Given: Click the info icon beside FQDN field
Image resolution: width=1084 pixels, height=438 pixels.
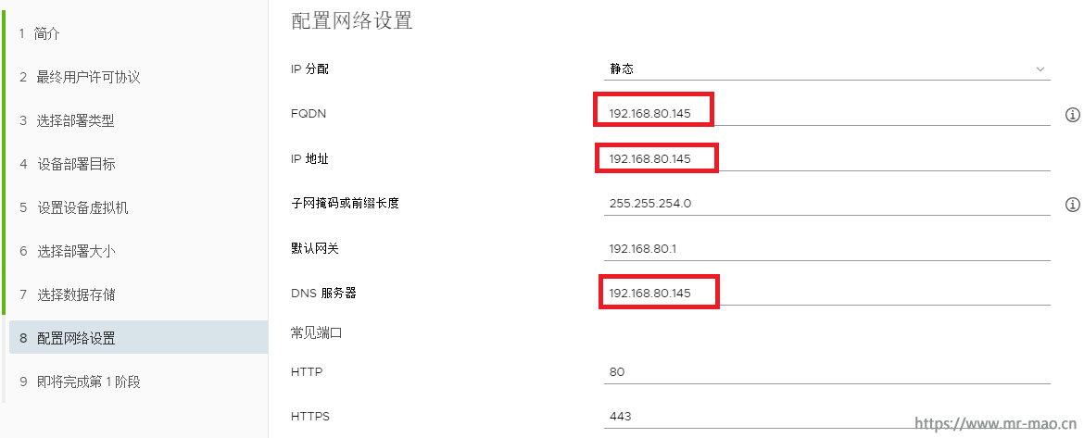Looking at the screenshot, I should [x=1072, y=115].
